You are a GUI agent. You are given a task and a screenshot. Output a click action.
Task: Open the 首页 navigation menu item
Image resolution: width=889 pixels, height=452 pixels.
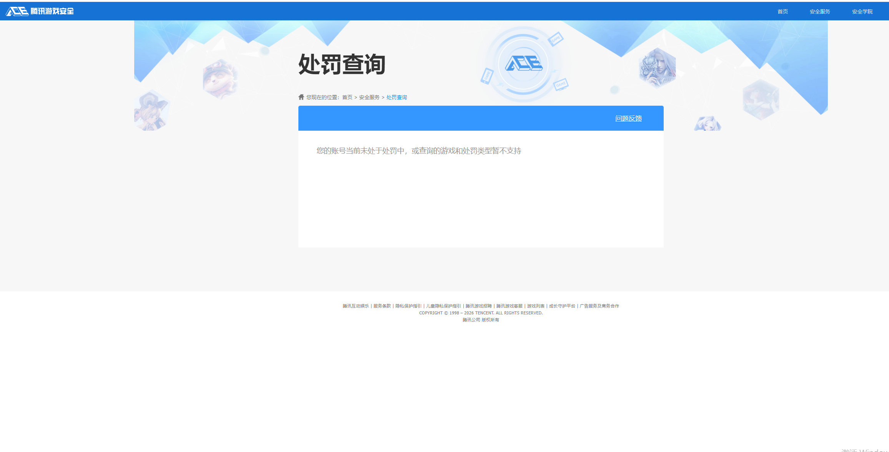(783, 11)
